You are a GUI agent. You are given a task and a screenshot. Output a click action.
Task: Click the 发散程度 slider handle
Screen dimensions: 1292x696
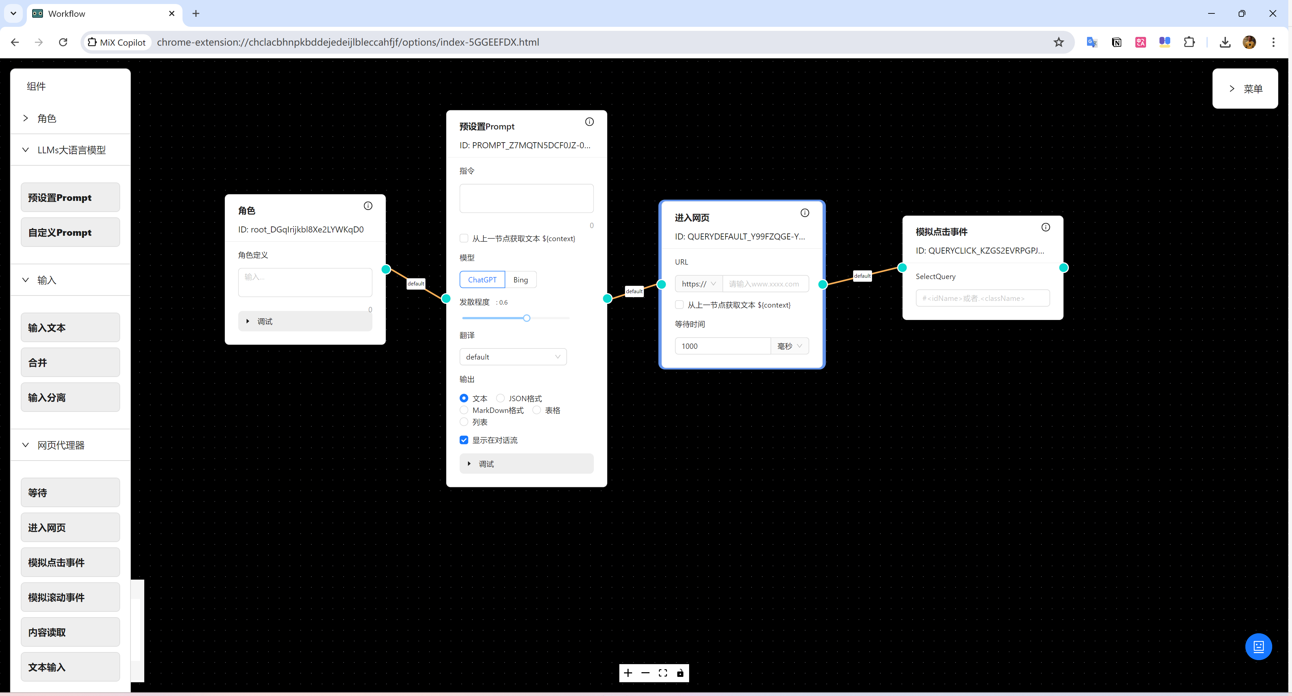(527, 318)
